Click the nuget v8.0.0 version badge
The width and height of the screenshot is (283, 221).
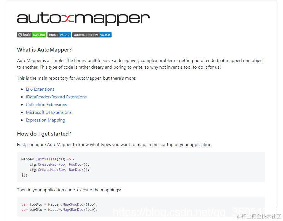[x=59, y=34]
